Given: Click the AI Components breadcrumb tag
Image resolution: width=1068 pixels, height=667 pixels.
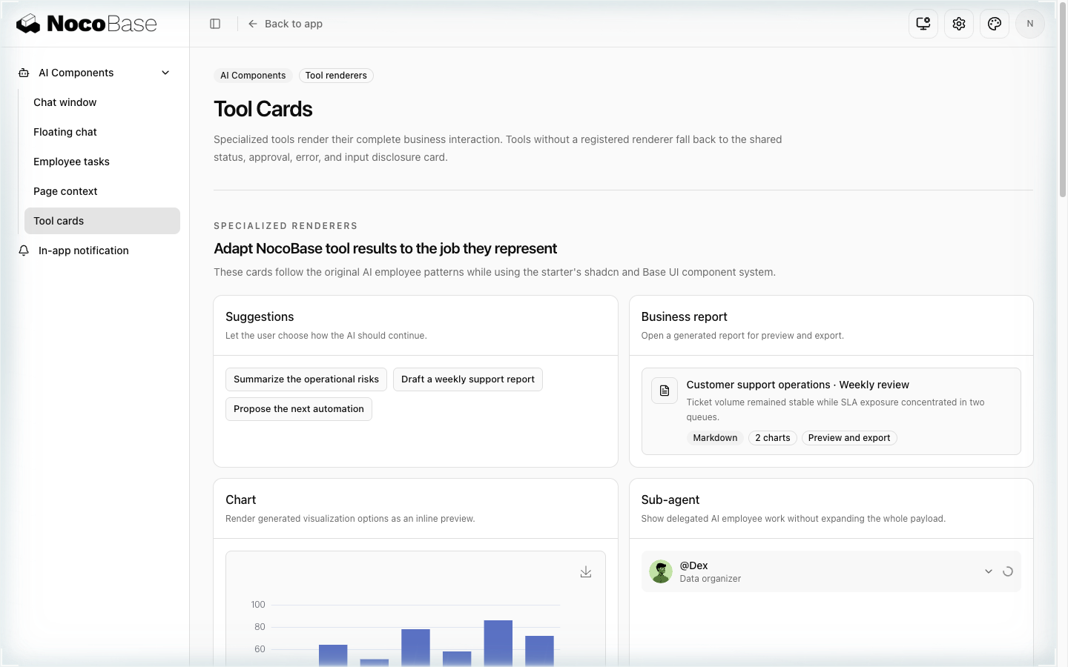Looking at the screenshot, I should pos(253,76).
